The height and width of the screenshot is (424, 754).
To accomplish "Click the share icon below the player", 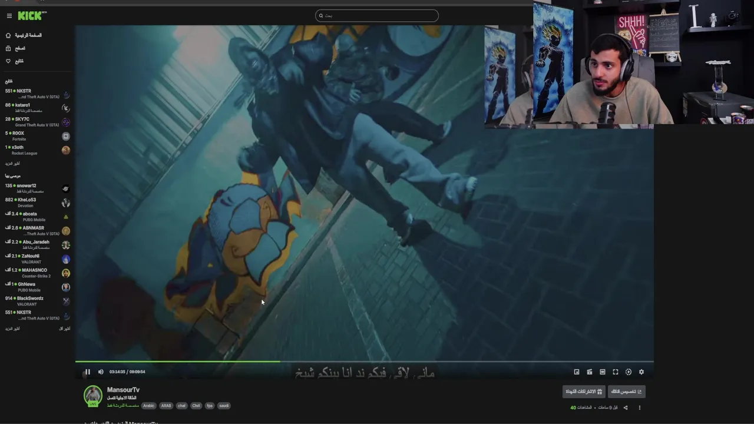I will tap(626, 408).
